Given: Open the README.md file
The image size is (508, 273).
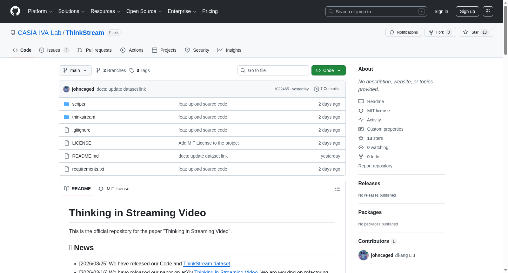Looking at the screenshot, I should point(85,156).
